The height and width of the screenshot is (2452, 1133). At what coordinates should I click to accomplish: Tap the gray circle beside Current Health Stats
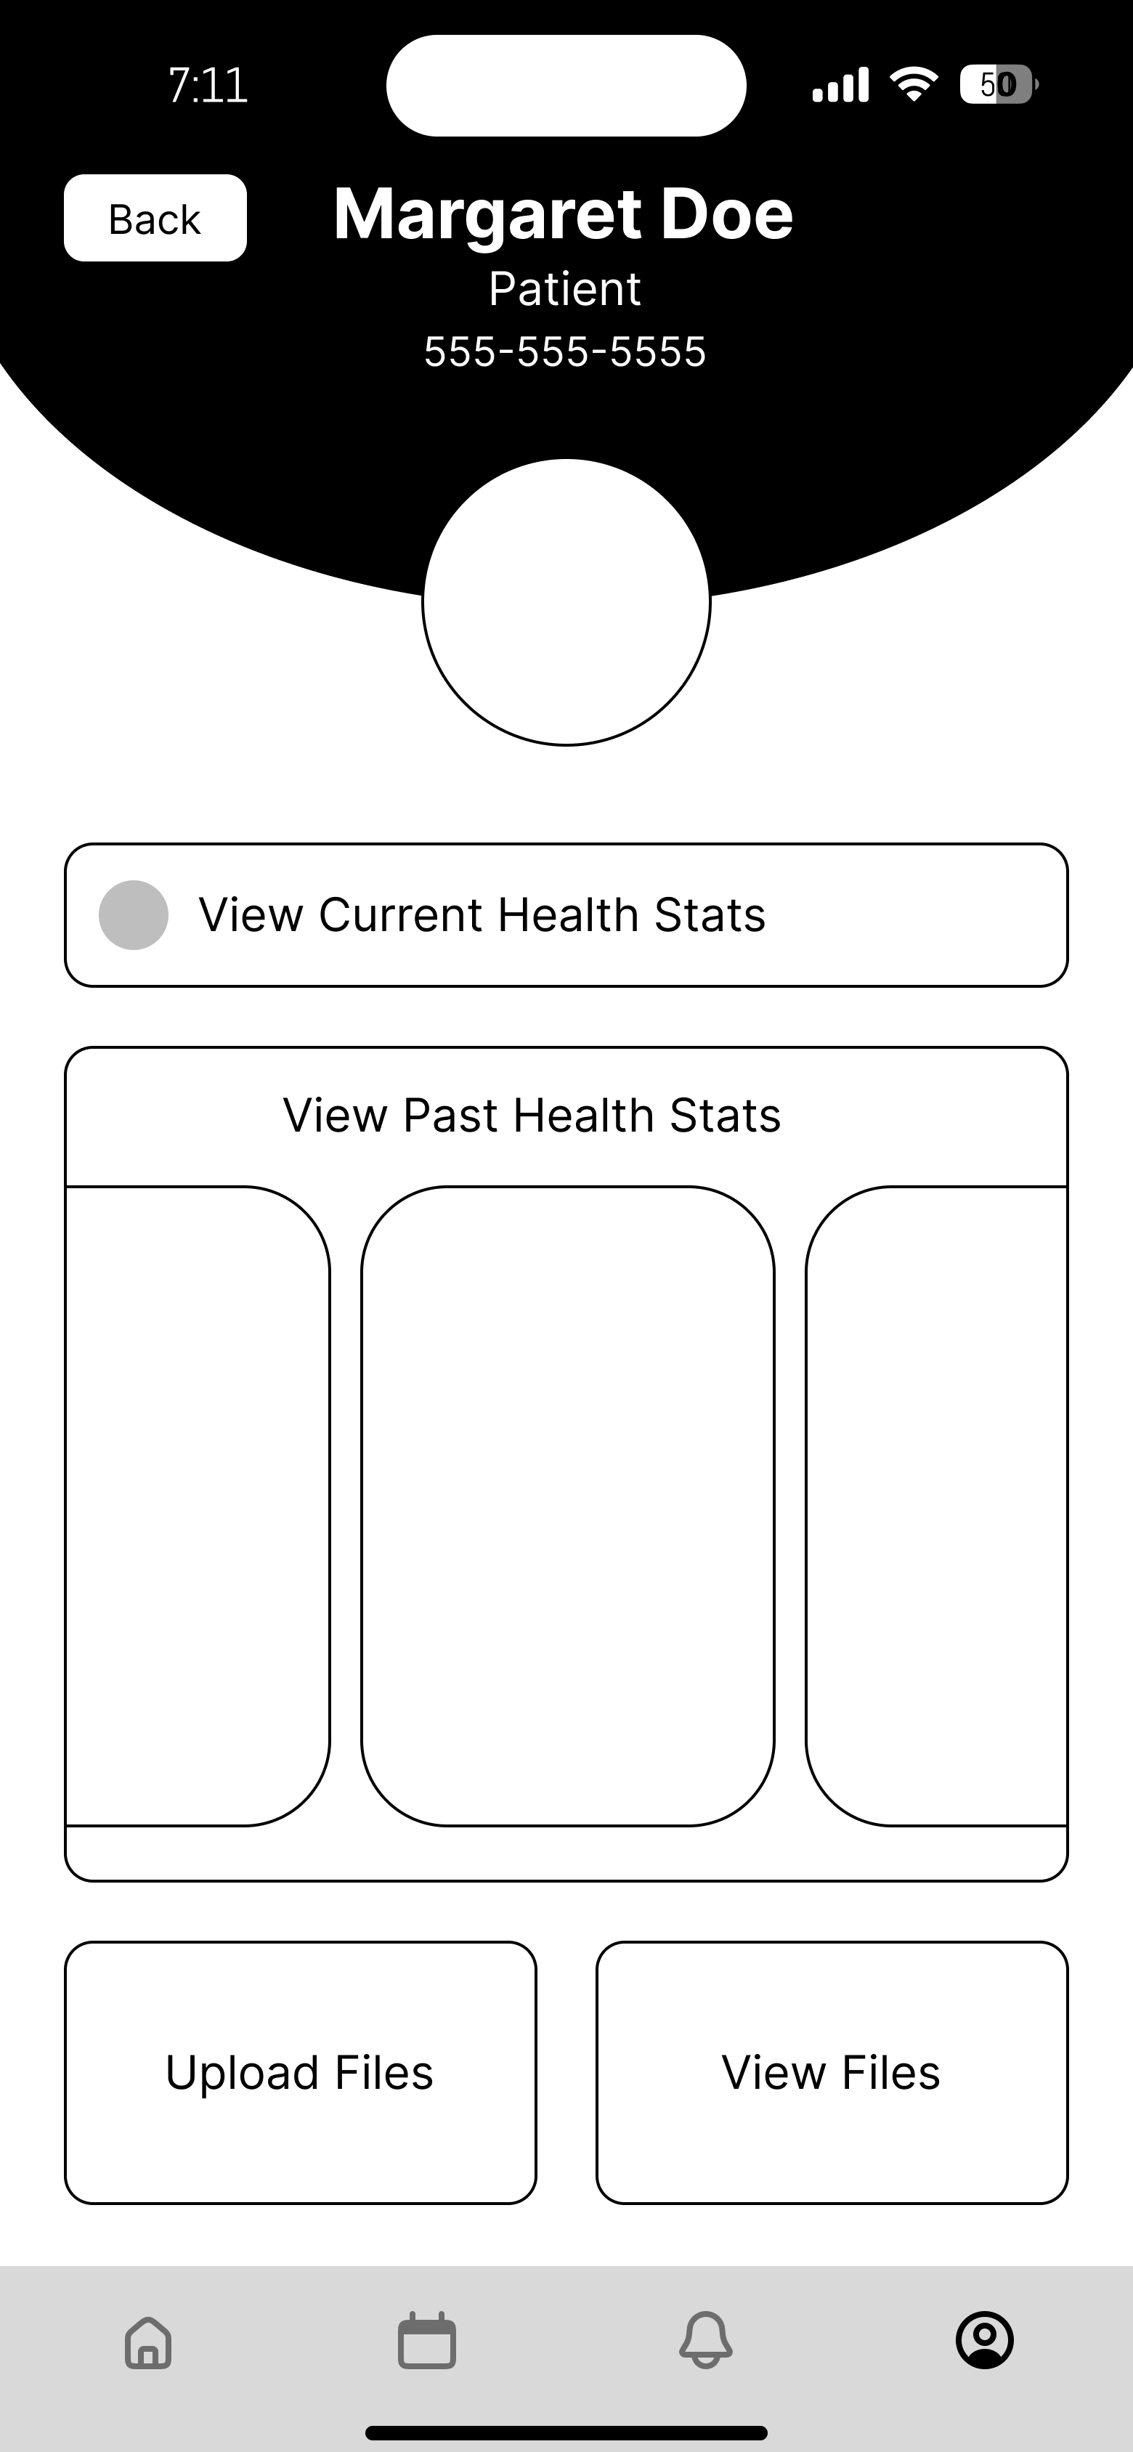[x=134, y=914]
